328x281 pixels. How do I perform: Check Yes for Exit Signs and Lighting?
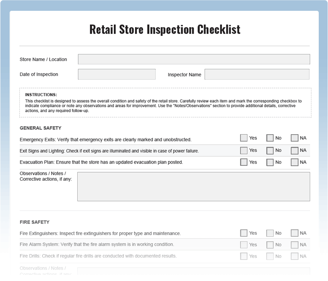[243, 150]
